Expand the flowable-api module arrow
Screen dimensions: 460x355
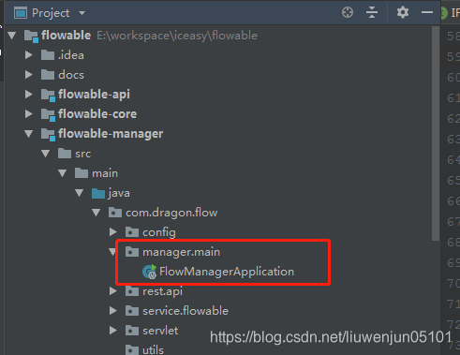[x=29, y=95]
